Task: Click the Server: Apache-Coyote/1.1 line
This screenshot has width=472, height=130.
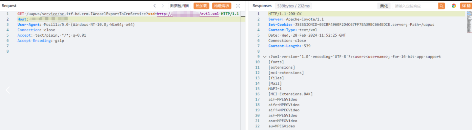Action: [x=296, y=19]
